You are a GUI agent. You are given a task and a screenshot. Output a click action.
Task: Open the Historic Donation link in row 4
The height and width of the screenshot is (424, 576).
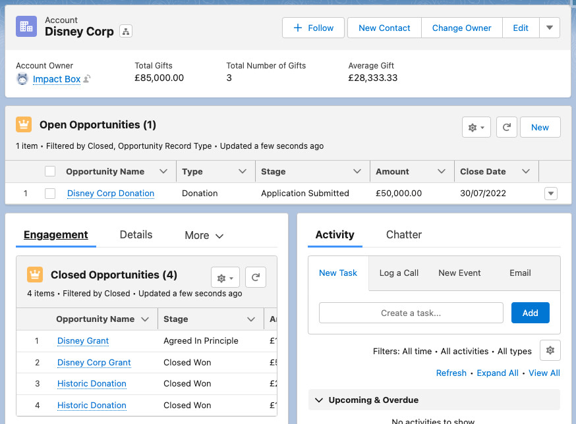point(92,406)
